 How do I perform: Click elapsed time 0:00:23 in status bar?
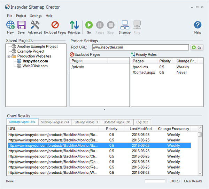pos(175,181)
